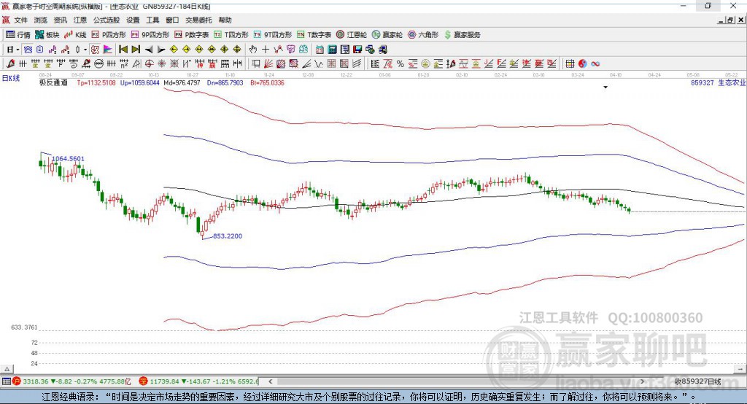
Task: Select the hand pan tool
Action: coord(253,50)
